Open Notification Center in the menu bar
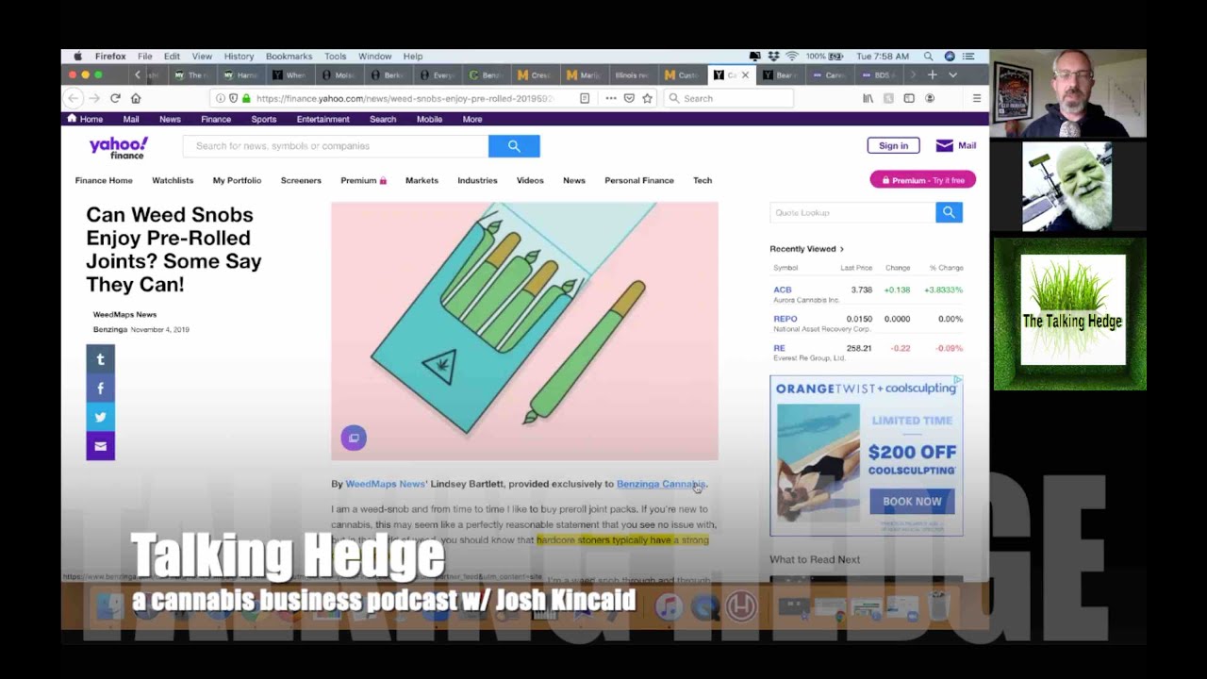1207x679 pixels. [x=969, y=57]
